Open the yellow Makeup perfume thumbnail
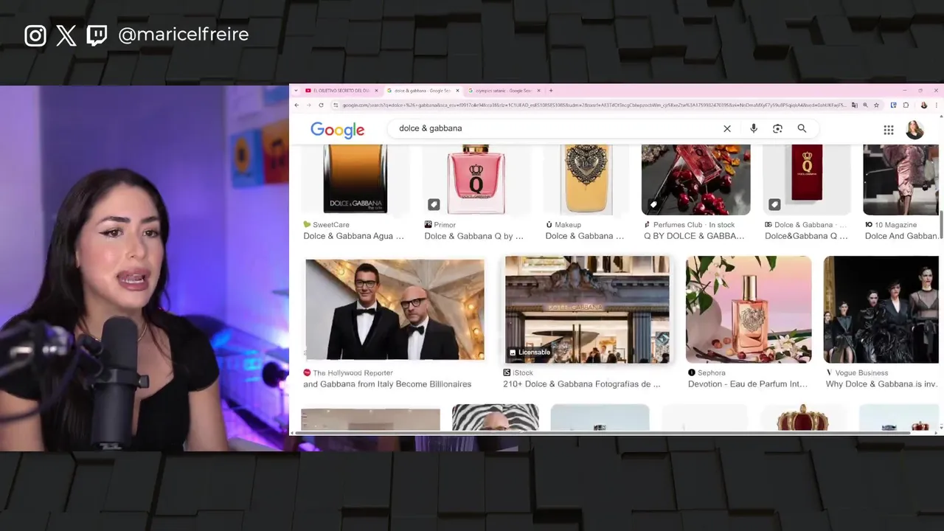The width and height of the screenshot is (944, 531). pos(587,179)
